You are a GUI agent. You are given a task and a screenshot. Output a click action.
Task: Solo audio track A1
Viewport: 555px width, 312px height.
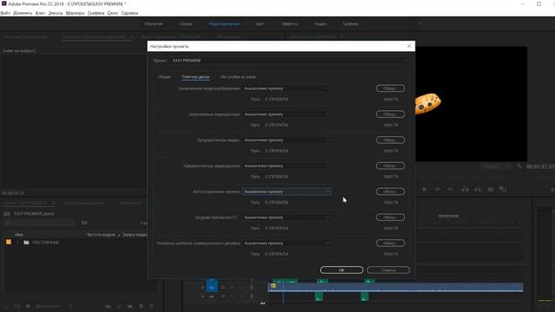[242, 287]
